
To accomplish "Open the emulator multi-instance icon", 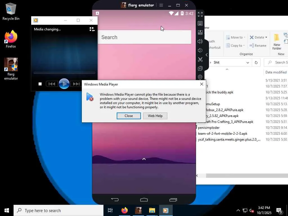I will pos(200,68).
